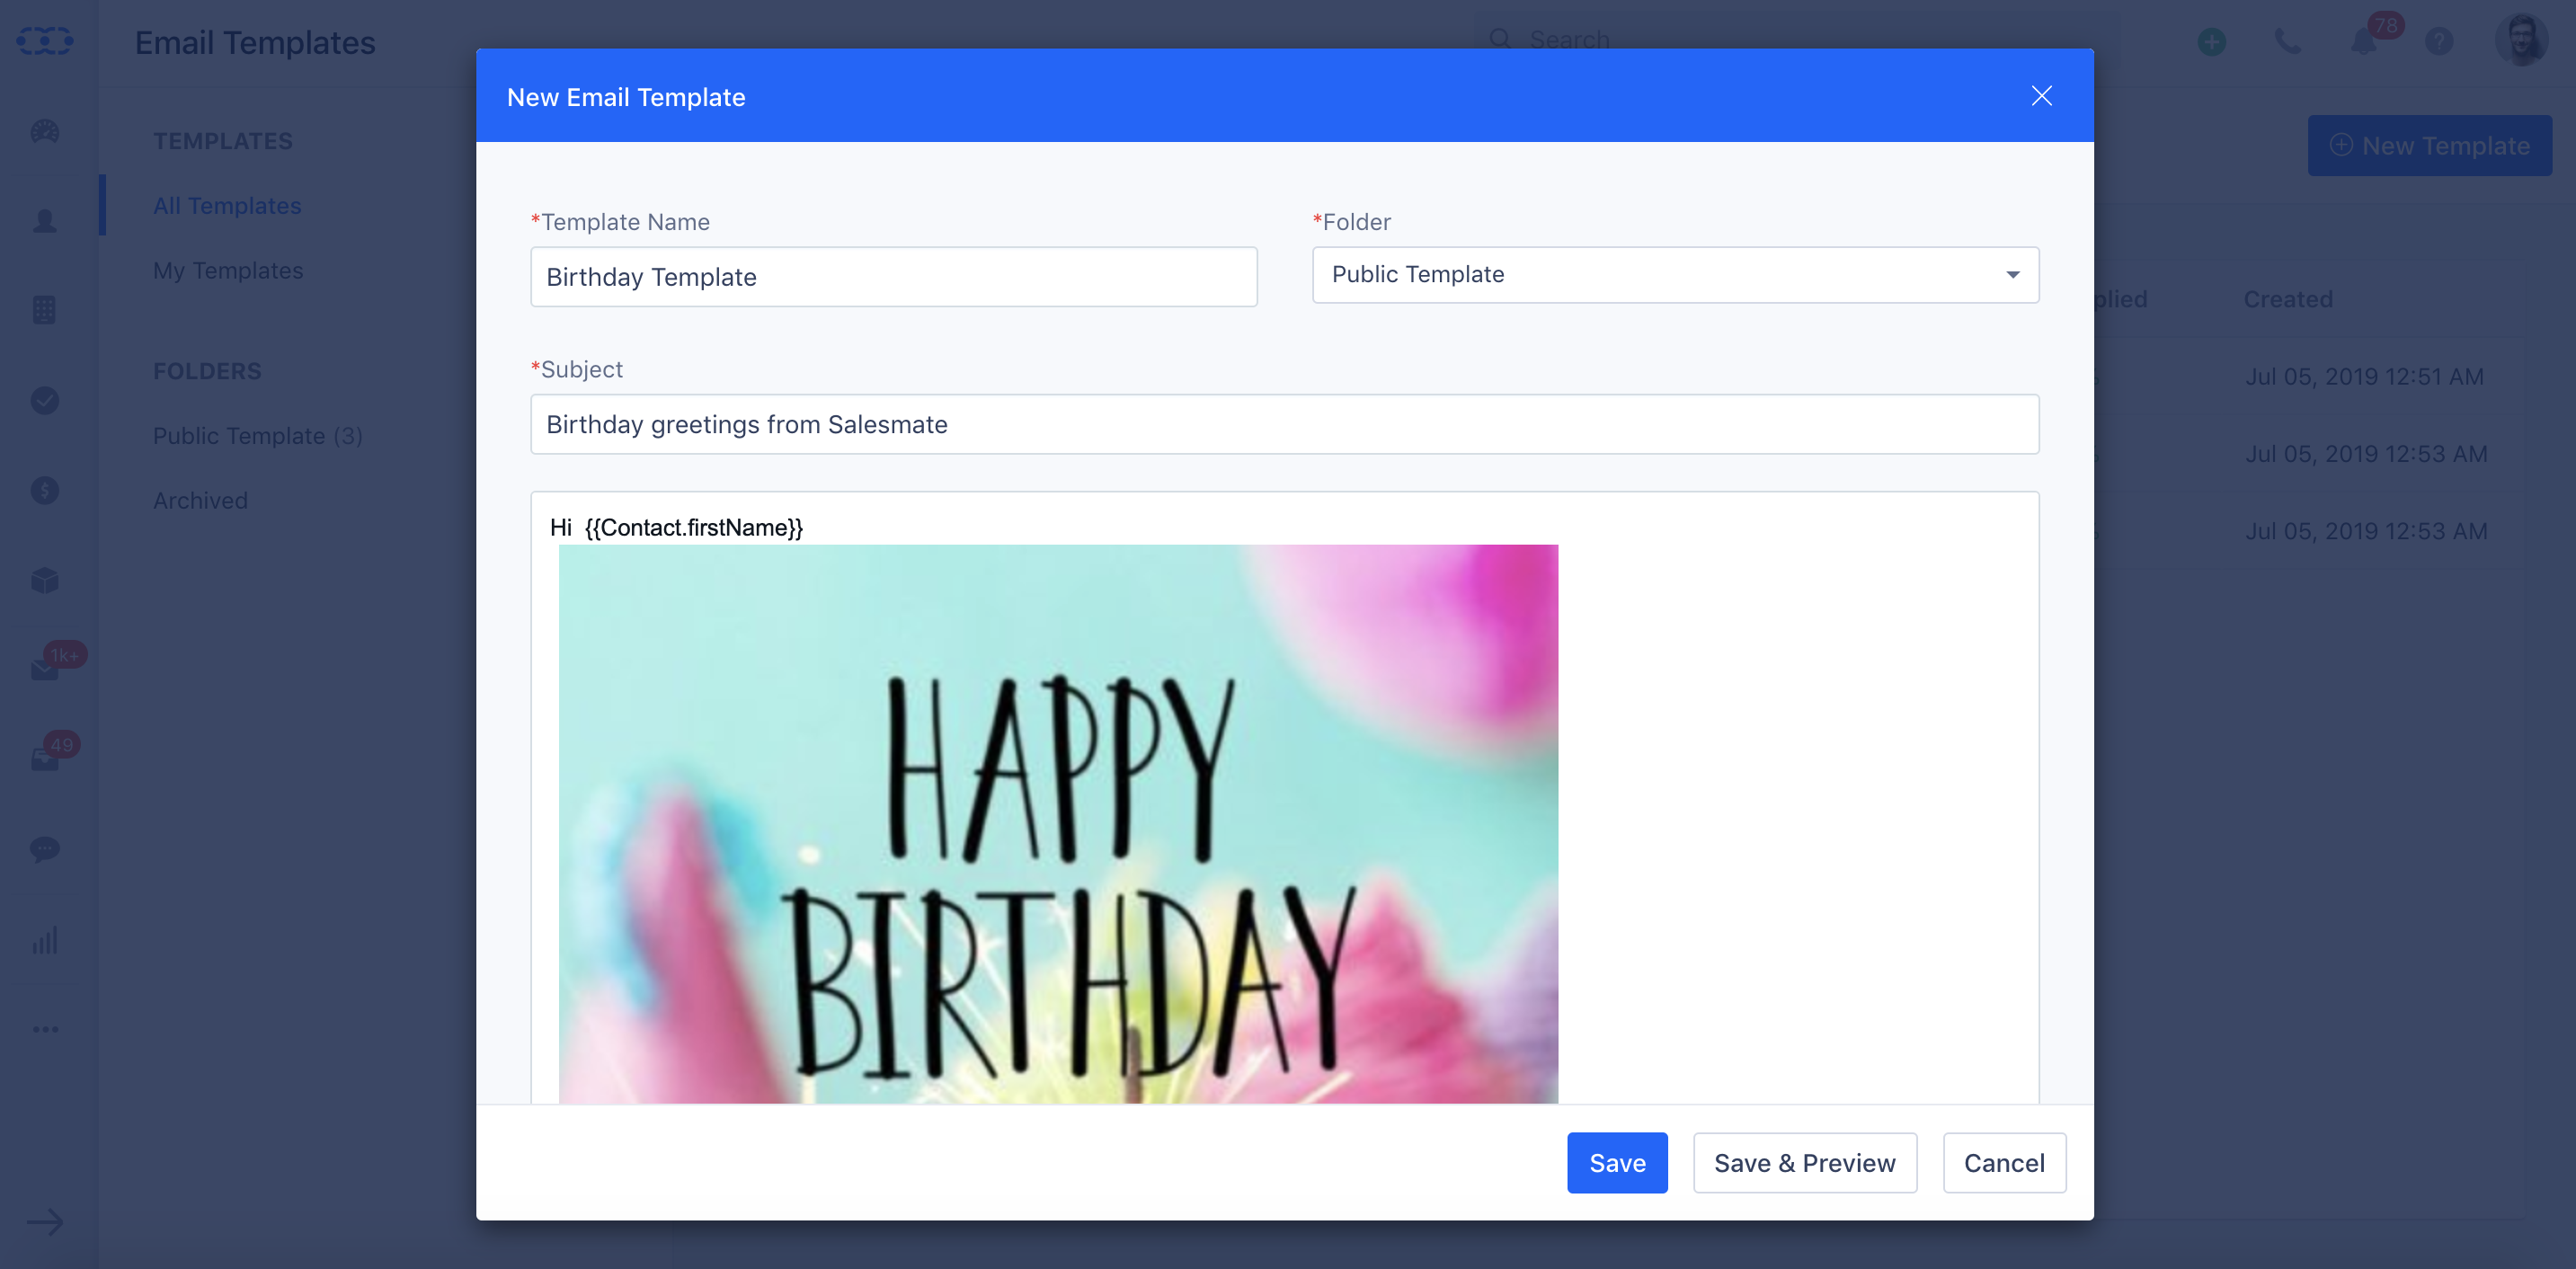Open the contacts person icon in sidebar
The height and width of the screenshot is (1269, 2576).
pyautogui.click(x=45, y=221)
